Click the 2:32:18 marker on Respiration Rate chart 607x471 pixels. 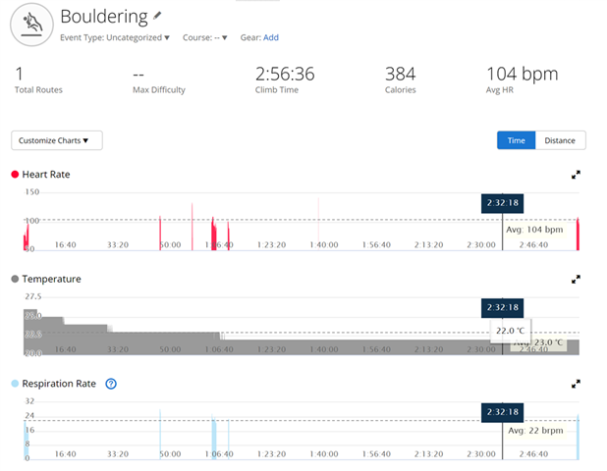502,411
